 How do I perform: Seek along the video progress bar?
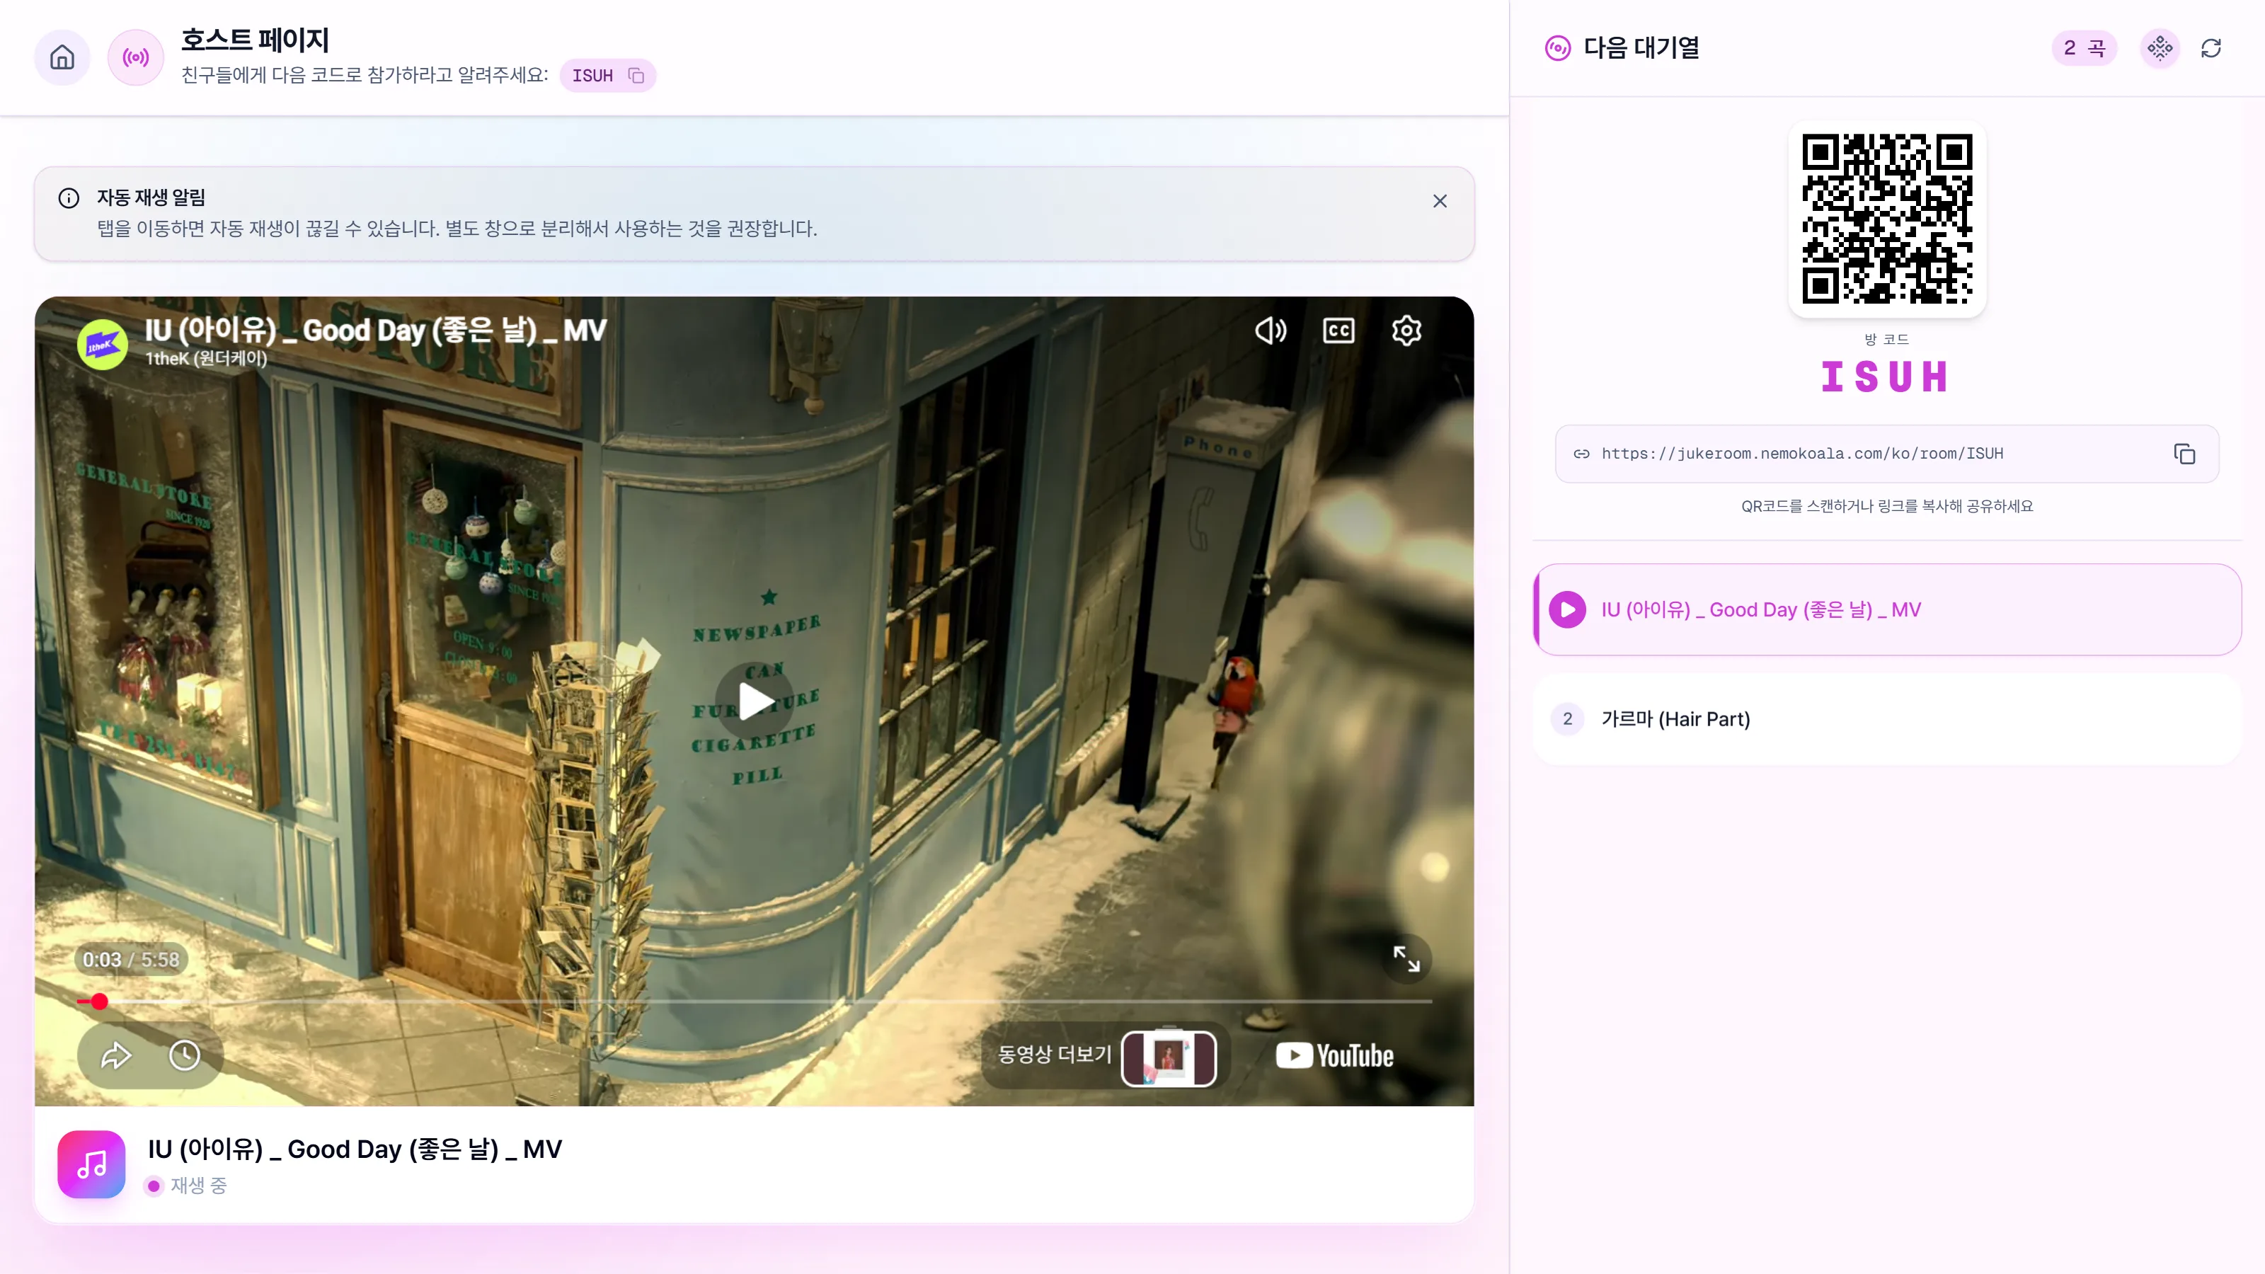click(x=755, y=1002)
